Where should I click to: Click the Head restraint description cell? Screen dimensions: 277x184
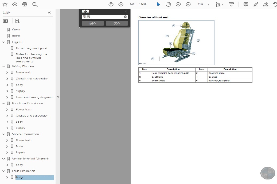click(x=173, y=73)
